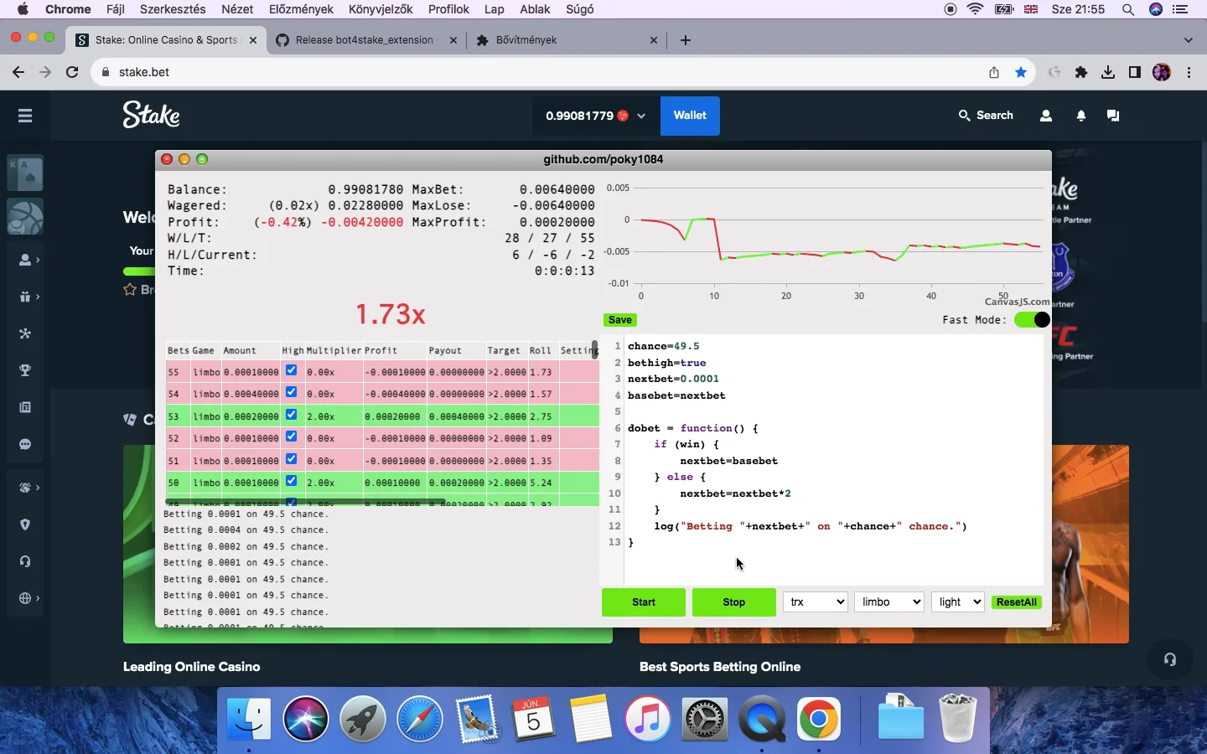Open the chat bubble icon in header
Viewport: 1207px width, 754px height.
click(x=1113, y=116)
